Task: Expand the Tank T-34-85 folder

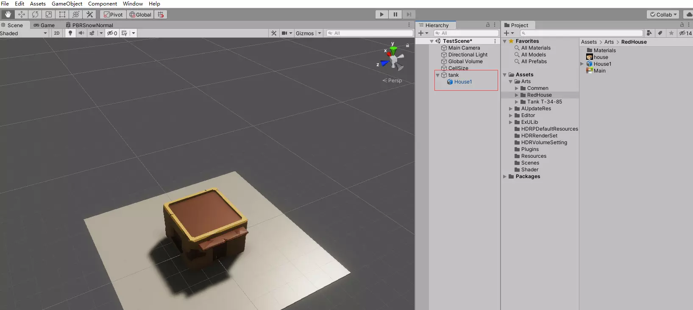Action: click(517, 102)
